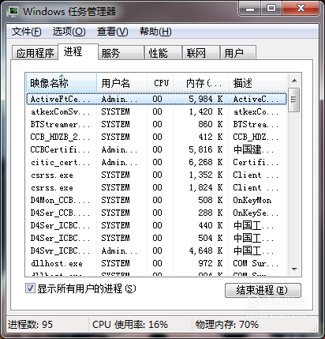Click the 中国建... description cell

(x=253, y=149)
